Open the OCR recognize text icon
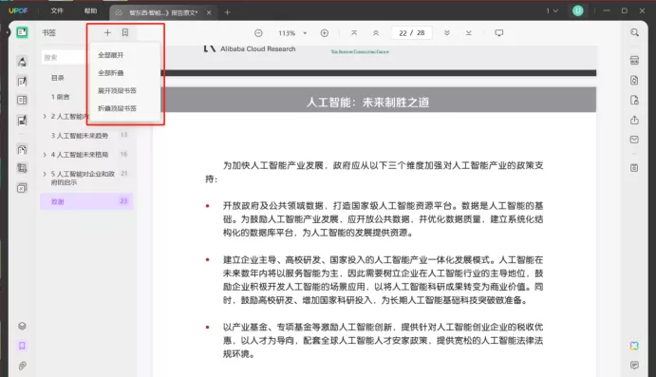656x377 pixels. 635,60
